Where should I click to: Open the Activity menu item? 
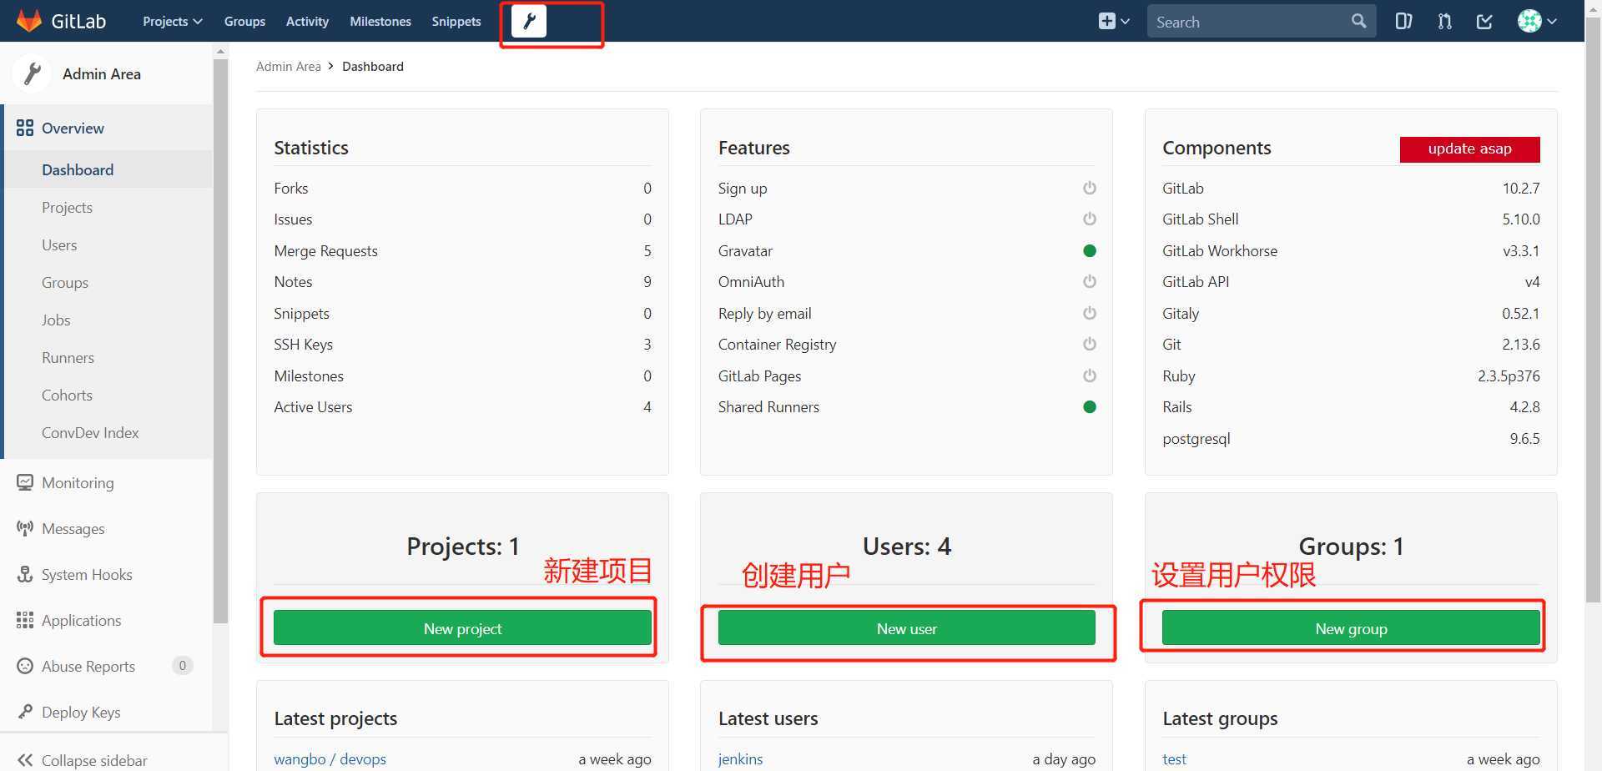[307, 22]
